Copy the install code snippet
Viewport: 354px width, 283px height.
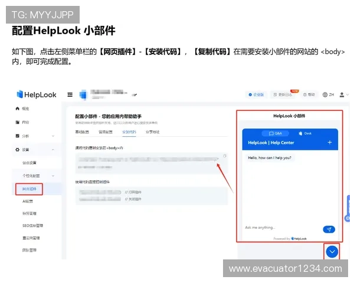(225, 156)
